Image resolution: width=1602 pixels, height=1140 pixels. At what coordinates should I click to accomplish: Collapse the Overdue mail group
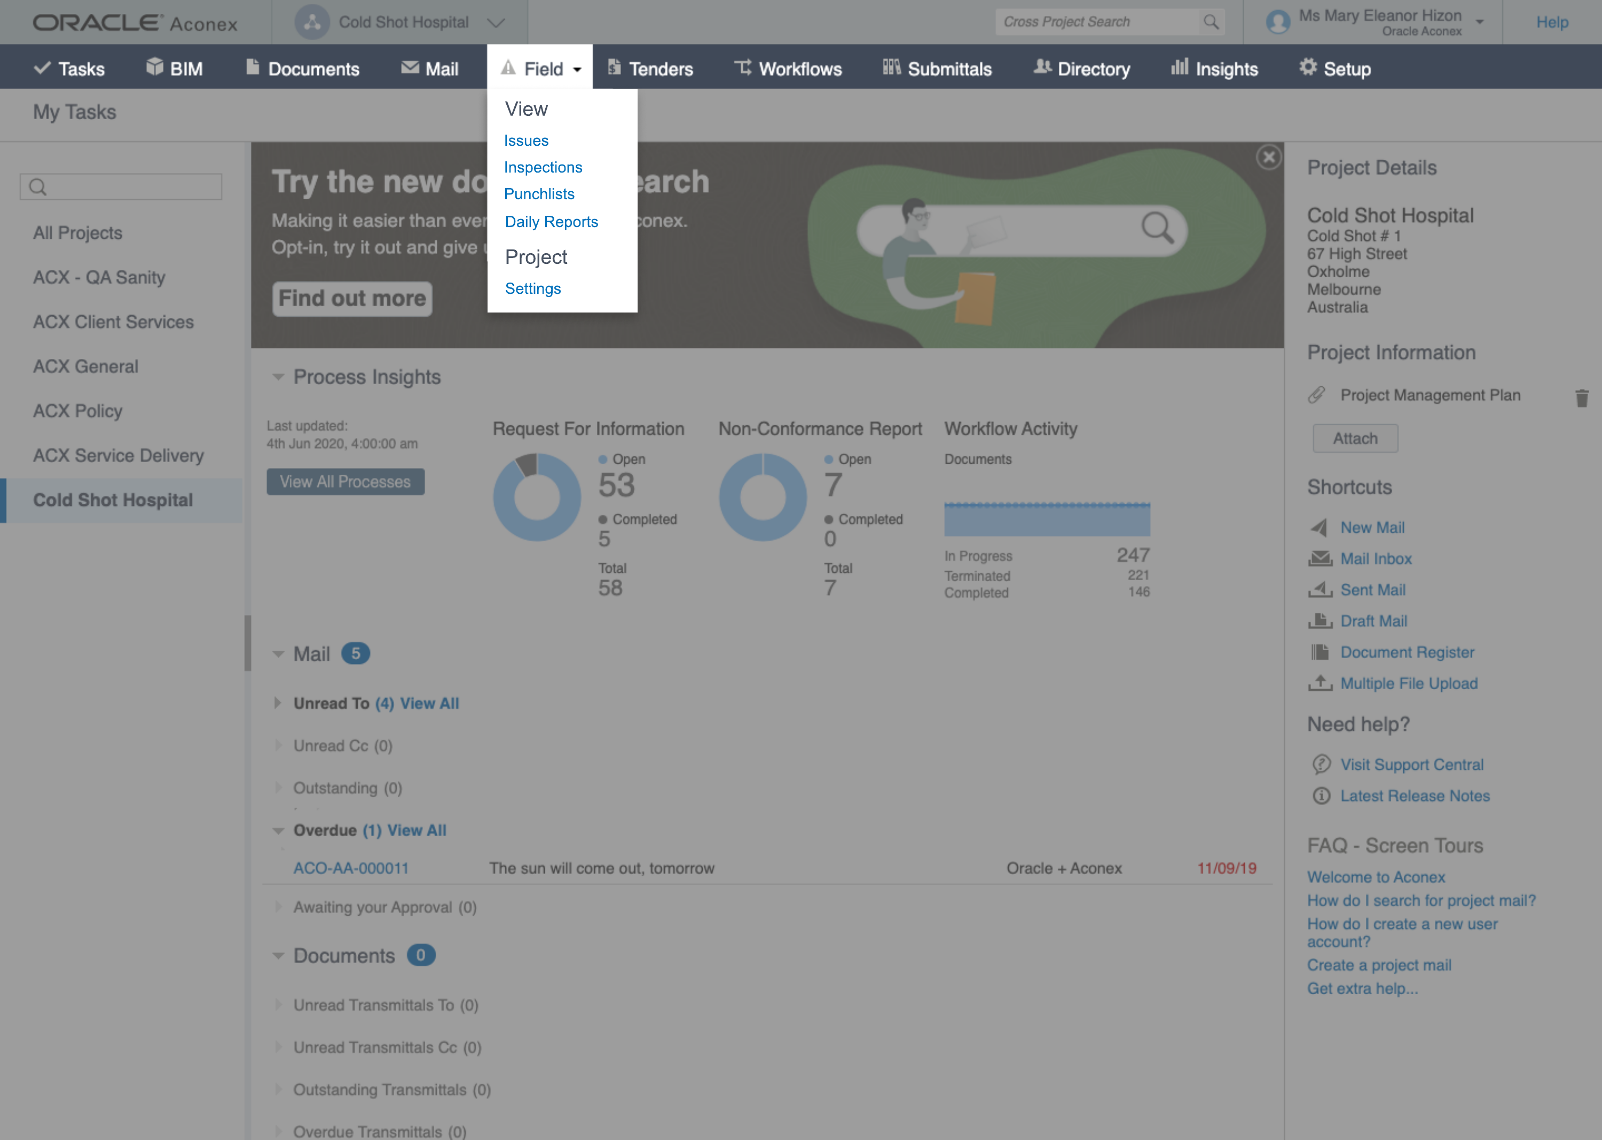pyautogui.click(x=278, y=831)
